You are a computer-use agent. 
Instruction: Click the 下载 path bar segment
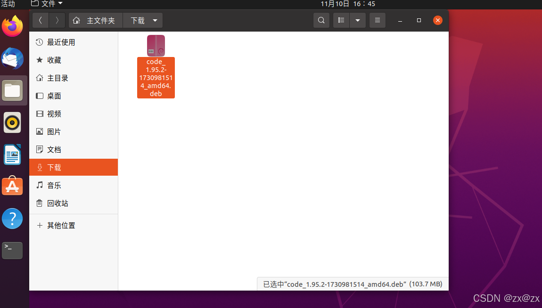pyautogui.click(x=137, y=20)
